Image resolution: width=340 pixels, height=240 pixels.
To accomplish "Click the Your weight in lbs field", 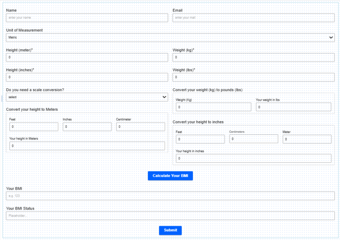I will [293, 107].
